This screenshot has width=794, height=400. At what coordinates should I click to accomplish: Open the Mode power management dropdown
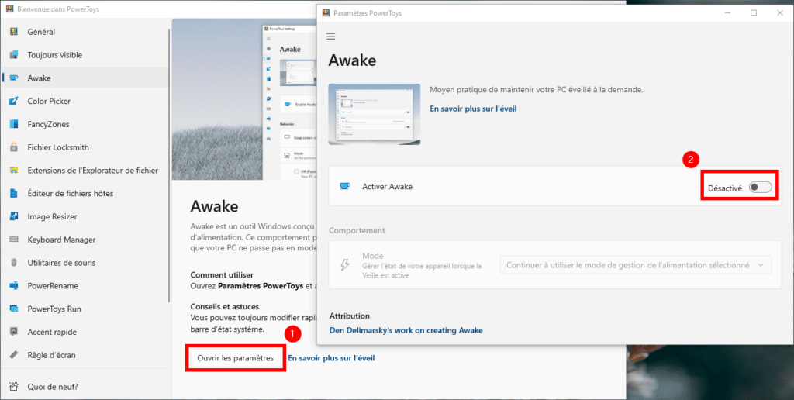(636, 265)
